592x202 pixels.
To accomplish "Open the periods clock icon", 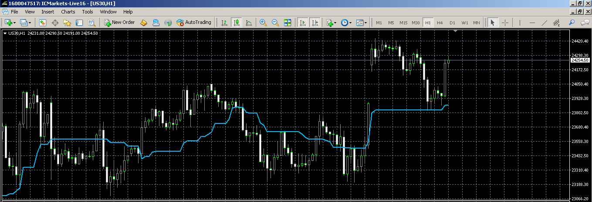I will tap(345, 22).
